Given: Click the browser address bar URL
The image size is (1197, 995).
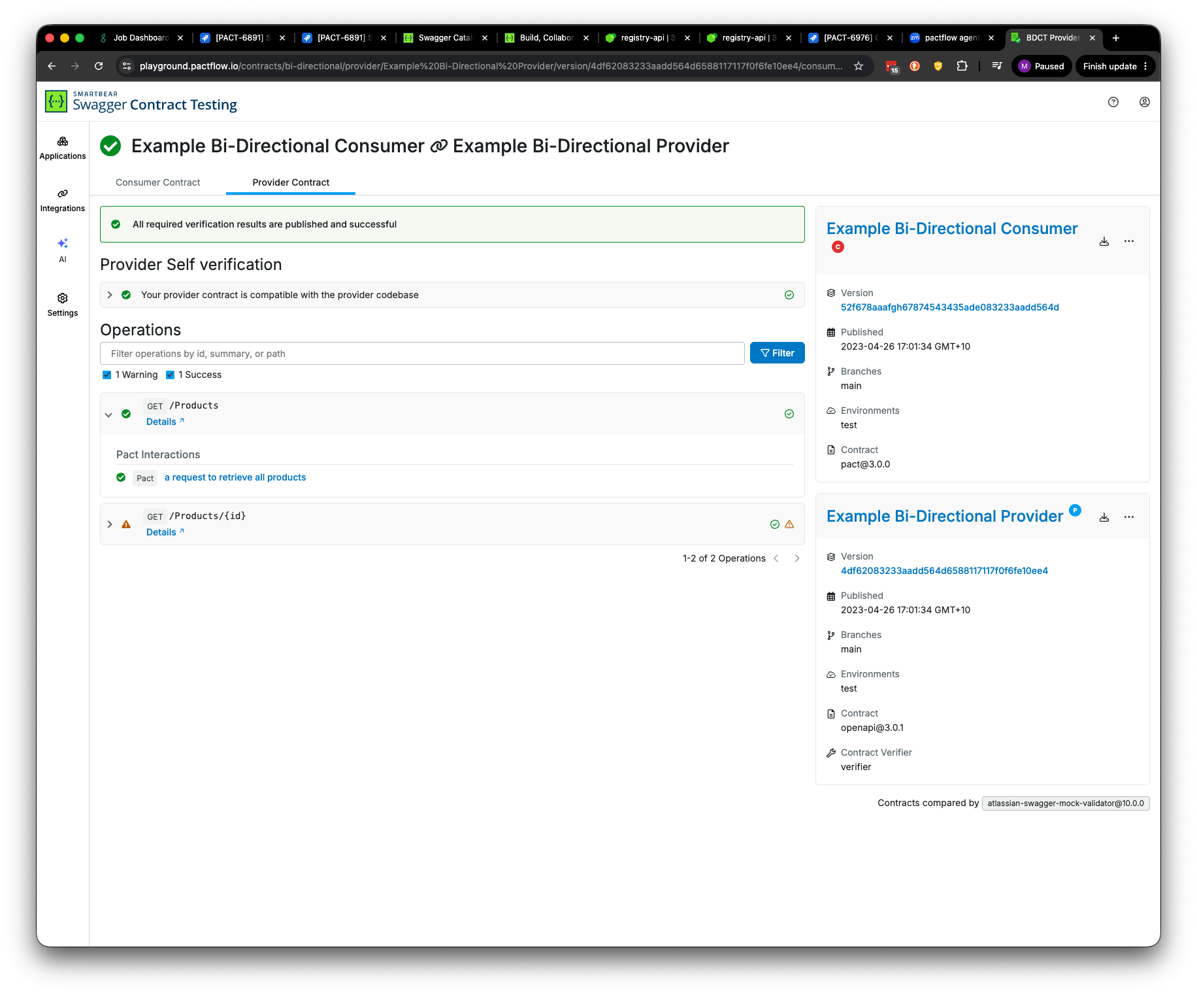Looking at the screenshot, I should click(490, 66).
